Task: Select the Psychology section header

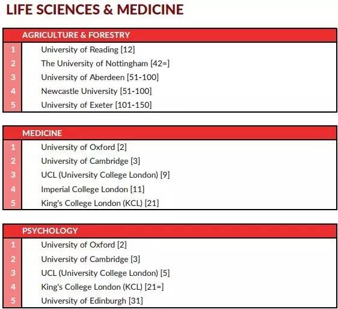Action: [50, 231]
